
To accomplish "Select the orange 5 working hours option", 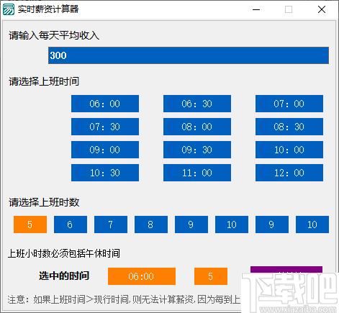I will [30, 224].
